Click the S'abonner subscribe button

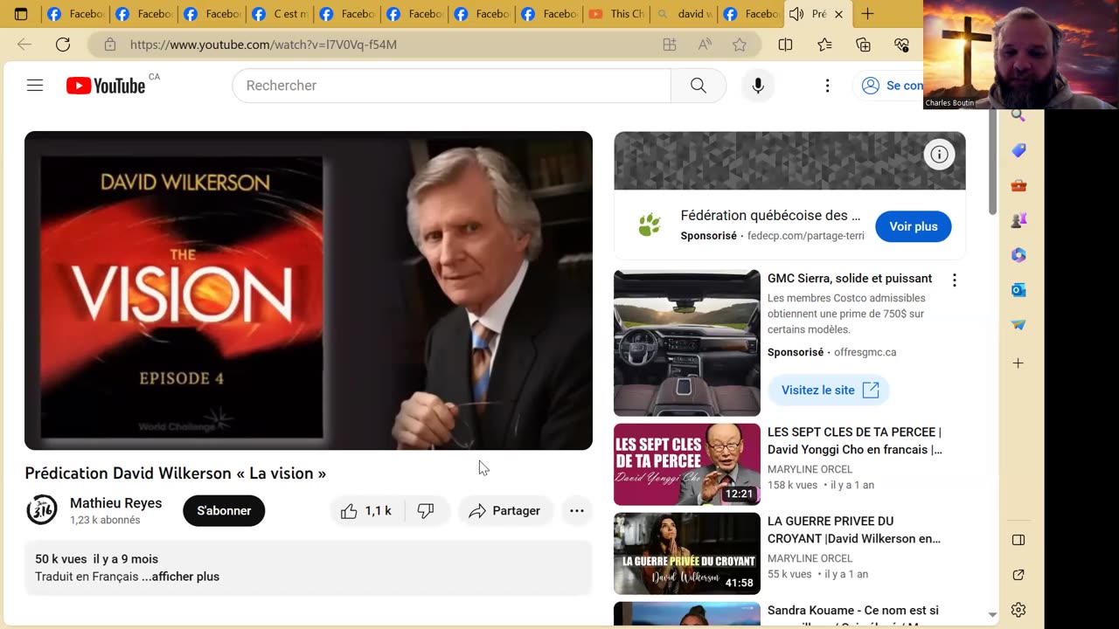[224, 511]
